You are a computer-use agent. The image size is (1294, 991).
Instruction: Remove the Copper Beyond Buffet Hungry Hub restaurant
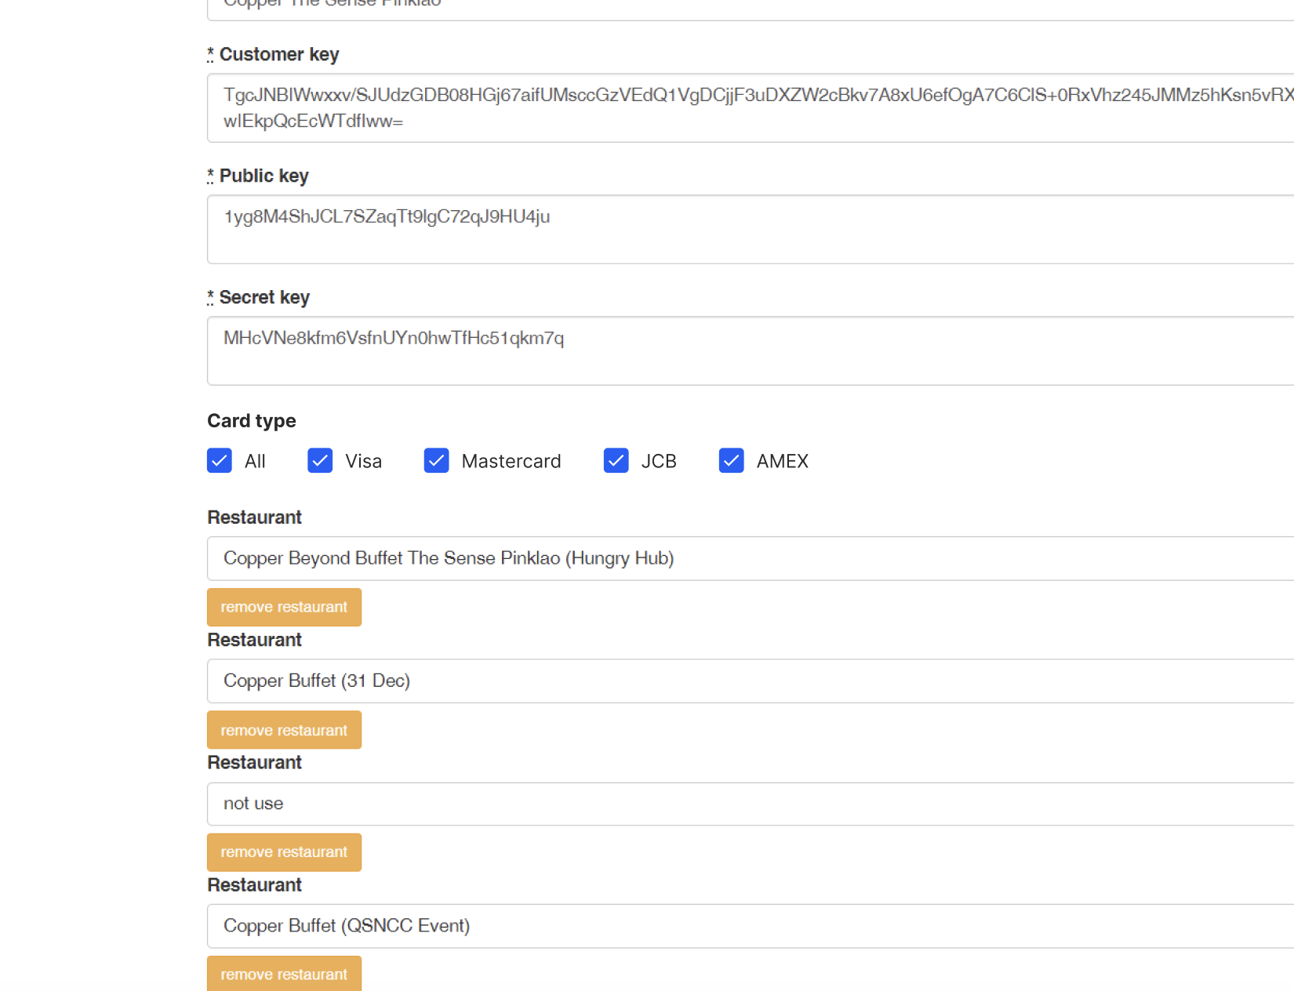pos(284,608)
